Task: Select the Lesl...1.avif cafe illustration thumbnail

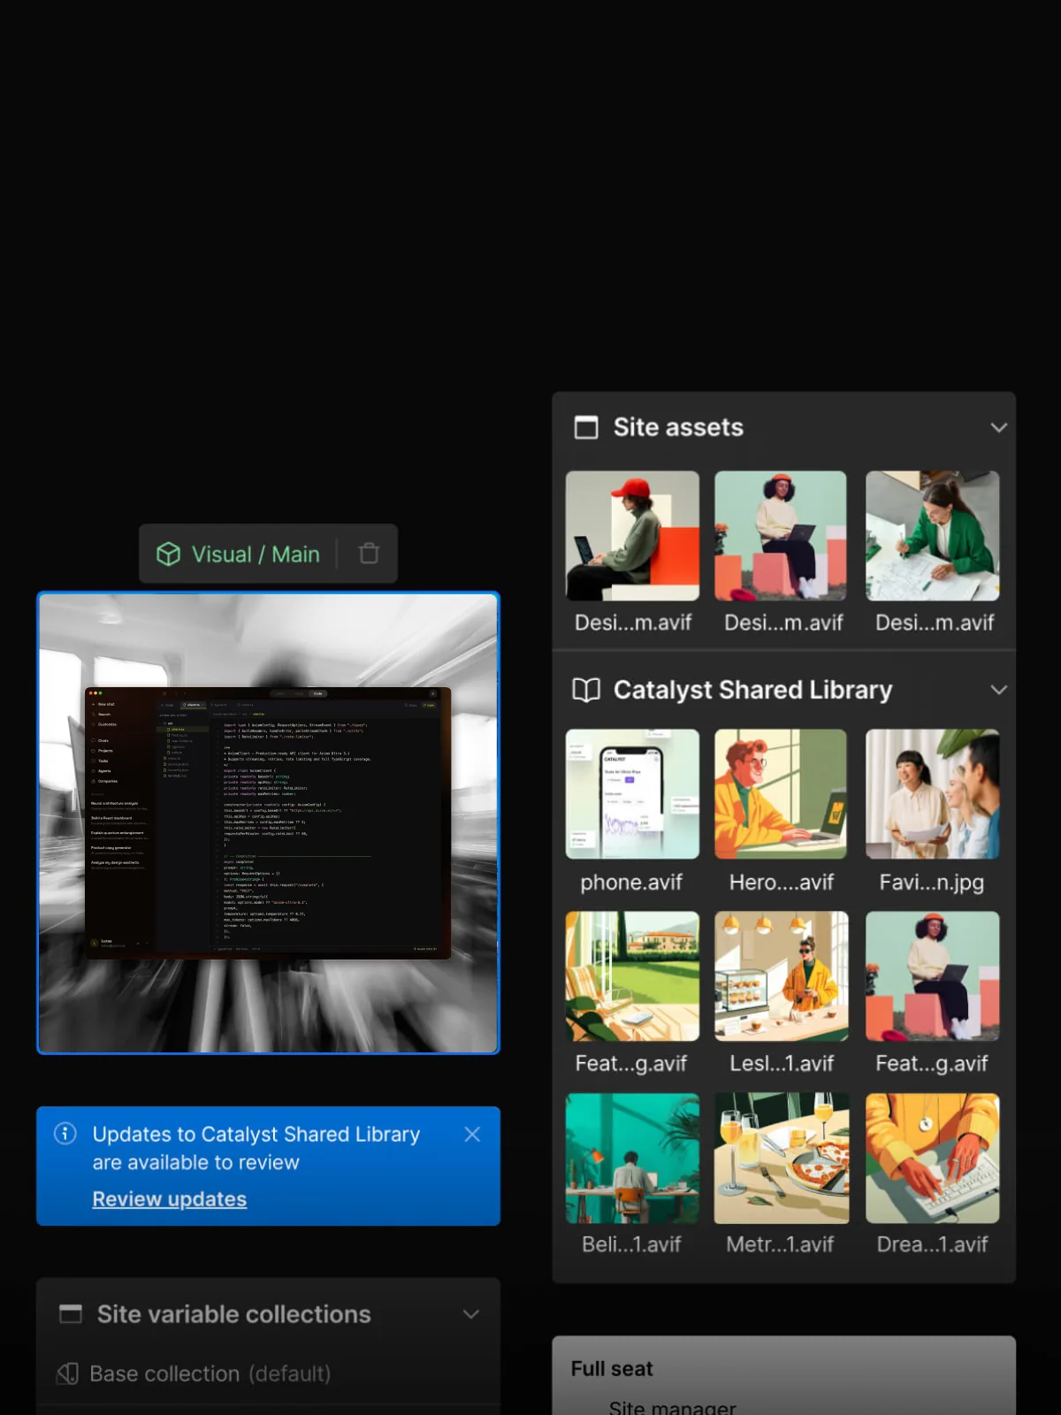Action: click(781, 976)
